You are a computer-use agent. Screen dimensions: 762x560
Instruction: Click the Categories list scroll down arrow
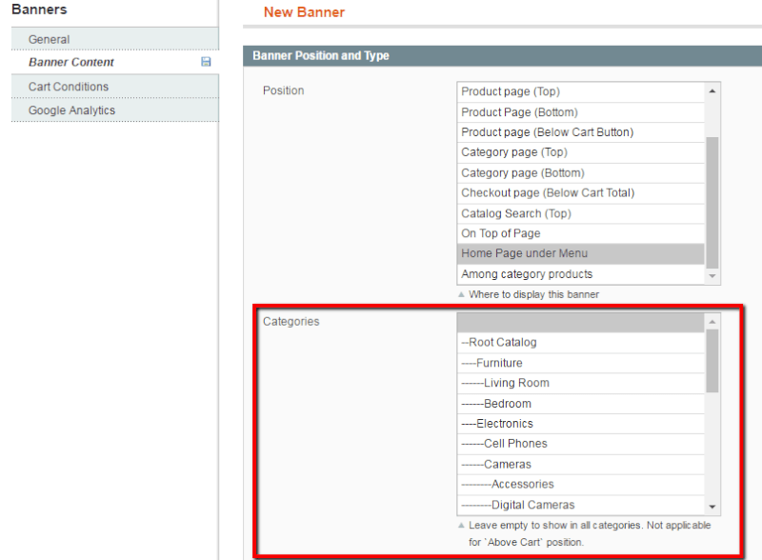(x=712, y=507)
